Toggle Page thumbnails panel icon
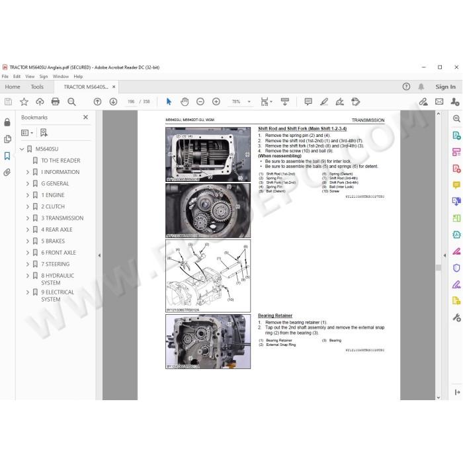Screen dimensions: 463x463 pos(7,139)
